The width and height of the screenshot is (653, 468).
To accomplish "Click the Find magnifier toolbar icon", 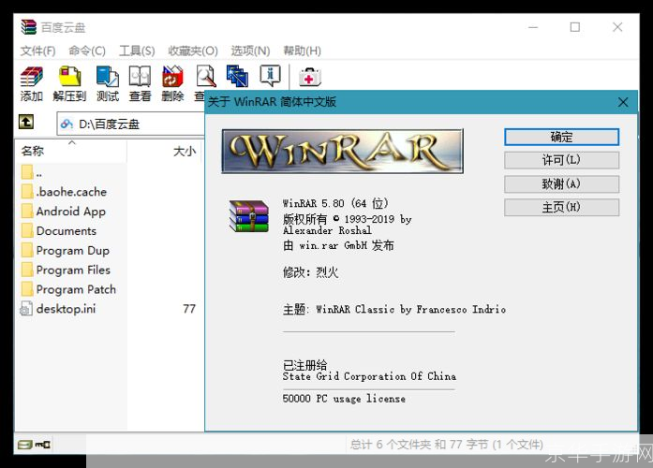I will (x=205, y=77).
